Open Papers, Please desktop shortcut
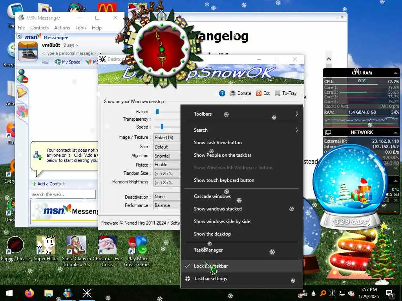The height and width of the screenshot is (301, 402). point(15,248)
